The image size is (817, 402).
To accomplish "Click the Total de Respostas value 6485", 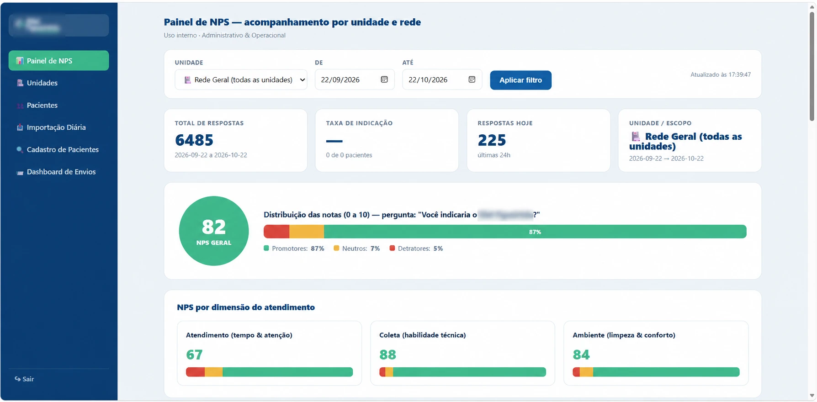I will tap(194, 140).
